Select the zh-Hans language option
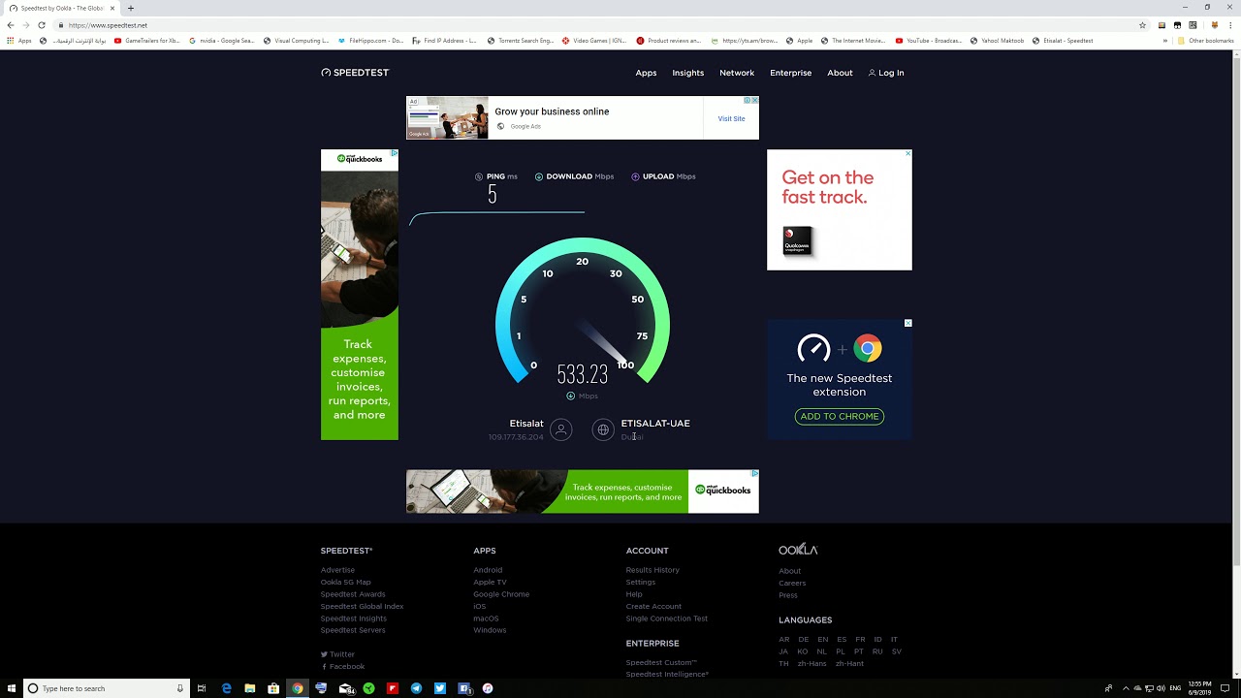 (x=812, y=663)
